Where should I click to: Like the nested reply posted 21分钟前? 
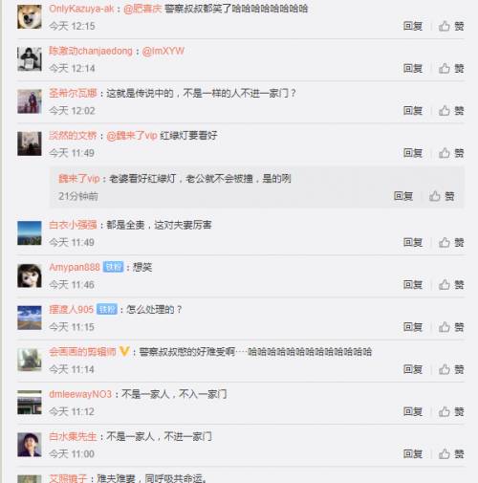pos(442,196)
